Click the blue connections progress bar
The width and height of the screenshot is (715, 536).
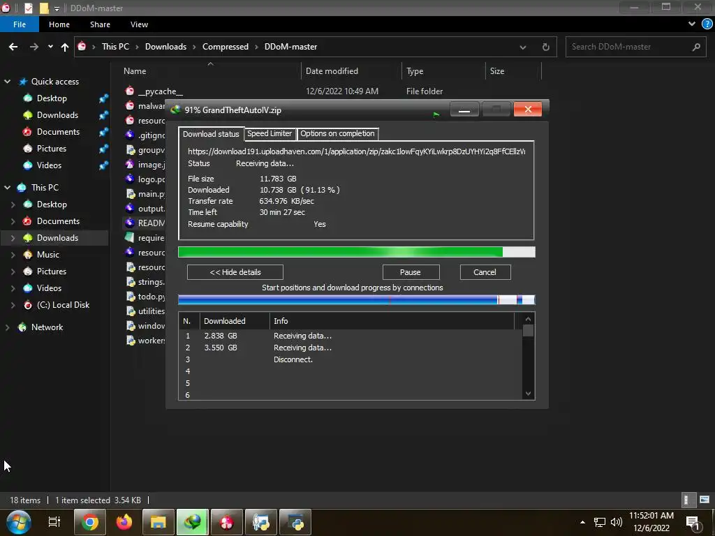357,299
